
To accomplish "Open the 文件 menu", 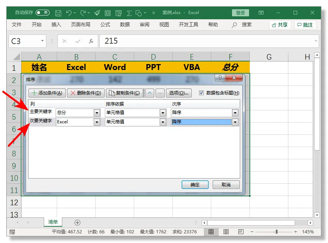I will pos(17,25).
